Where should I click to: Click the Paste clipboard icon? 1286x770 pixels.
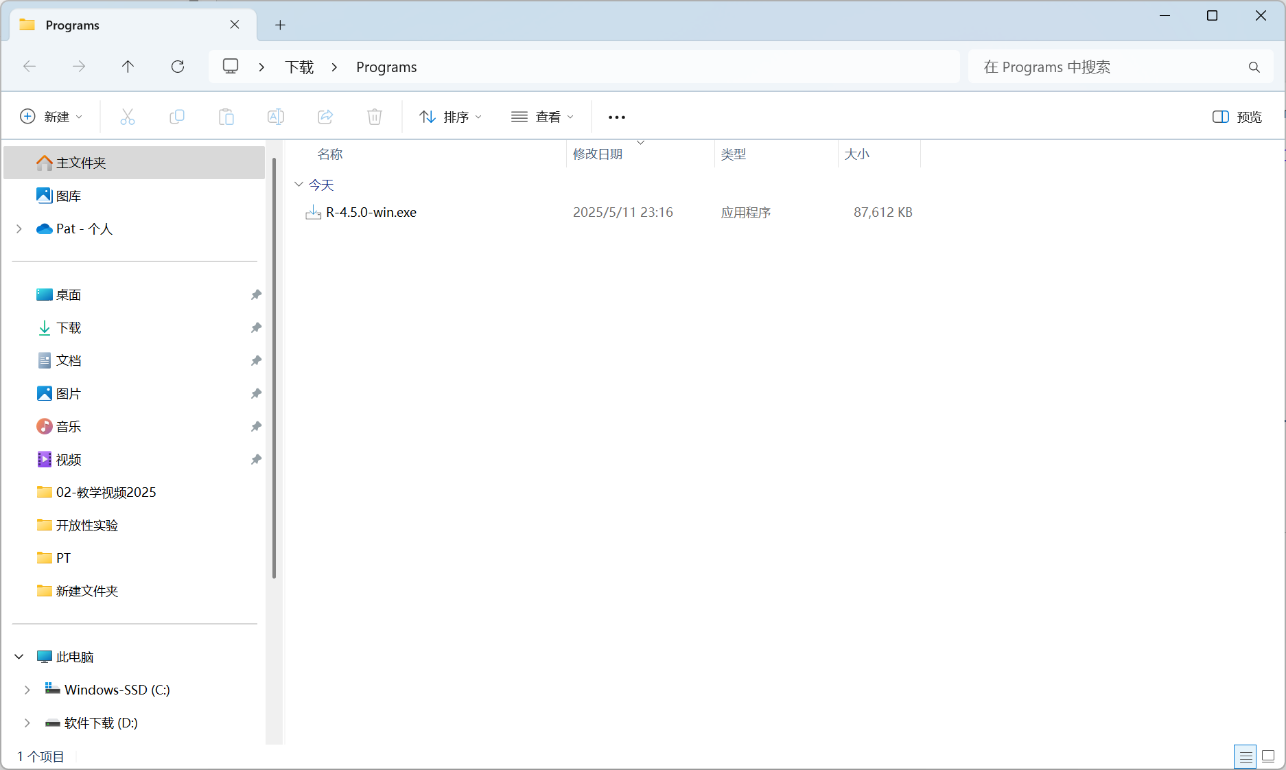point(226,117)
